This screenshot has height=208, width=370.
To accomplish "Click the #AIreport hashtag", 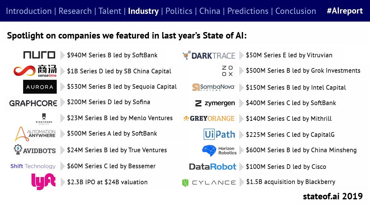I will [345, 11].
